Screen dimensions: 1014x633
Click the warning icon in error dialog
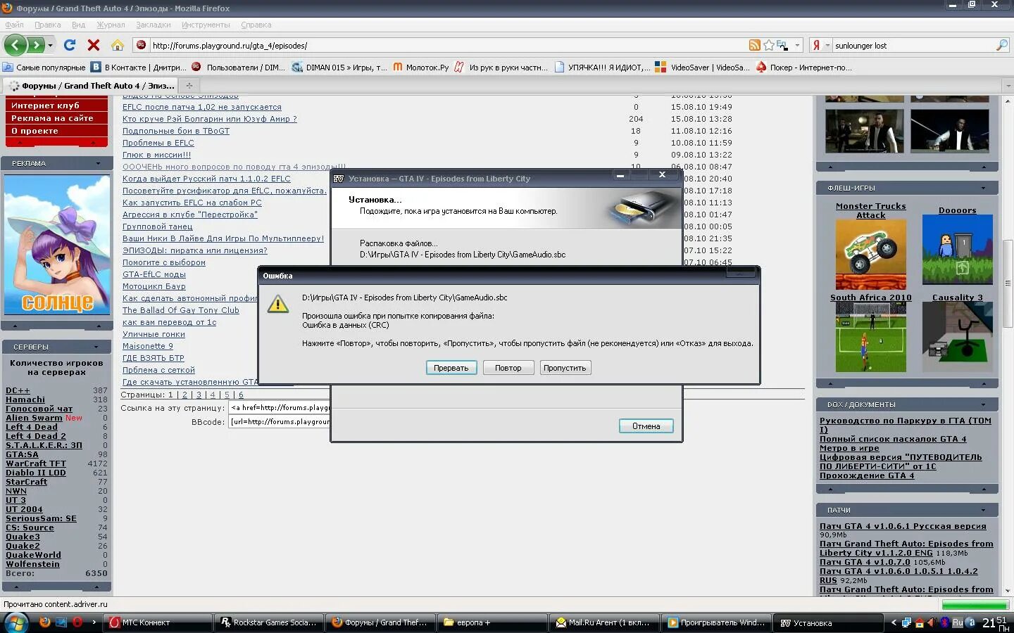[x=278, y=304]
